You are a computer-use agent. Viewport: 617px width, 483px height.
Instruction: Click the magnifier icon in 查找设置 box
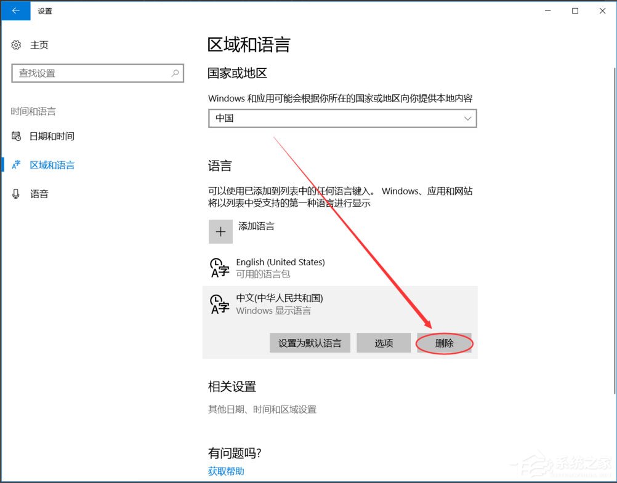point(175,73)
